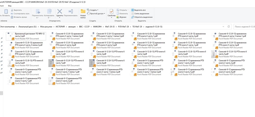
Task: Select 9-12 (9-13) книга 4 часть 3 папка 1.pdf
Action: coord(230,36)
